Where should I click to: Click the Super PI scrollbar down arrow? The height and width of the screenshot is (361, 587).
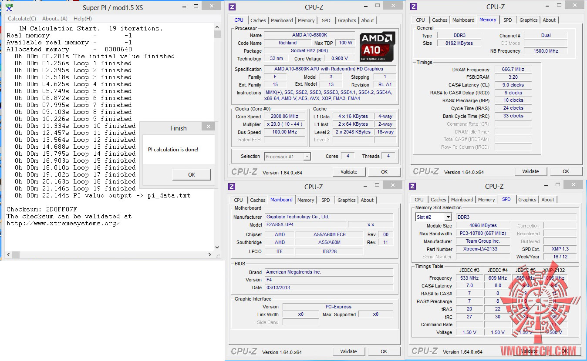tap(217, 247)
